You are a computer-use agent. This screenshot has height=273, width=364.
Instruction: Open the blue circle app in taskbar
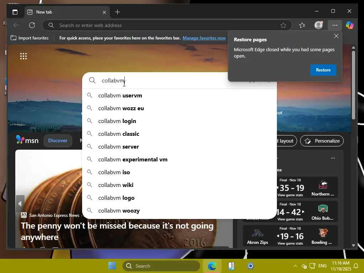point(250,266)
